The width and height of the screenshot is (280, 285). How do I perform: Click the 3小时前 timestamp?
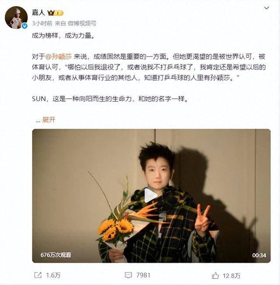pyautogui.click(x=42, y=23)
